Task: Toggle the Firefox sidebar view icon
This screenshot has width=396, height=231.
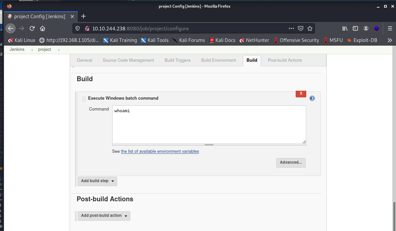Action: point(355,28)
